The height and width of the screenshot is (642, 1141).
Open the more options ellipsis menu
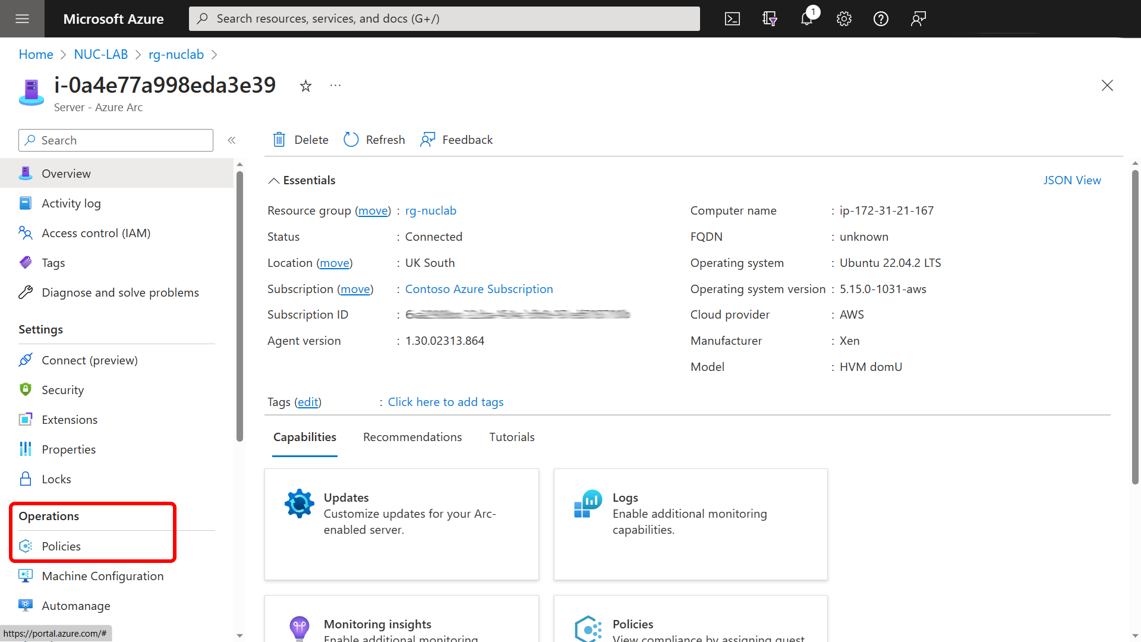[x=335, y=86]
